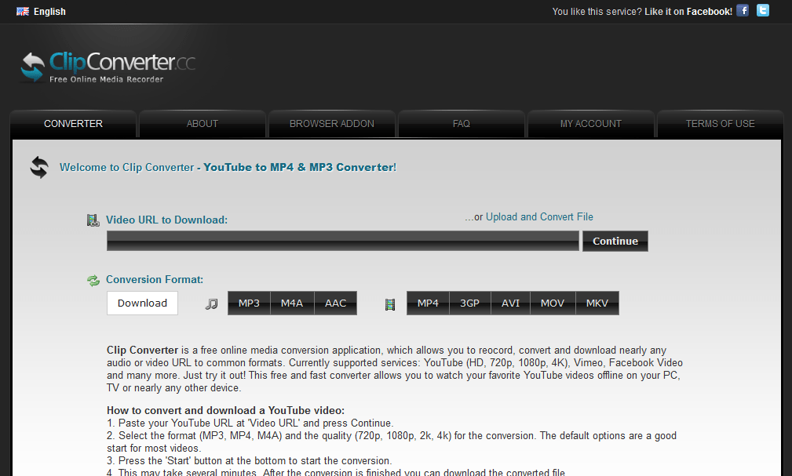Click step '3. Press the Start button' text
Screen dimensions: 792x476
pyautogui.click(x=249, y=461)
